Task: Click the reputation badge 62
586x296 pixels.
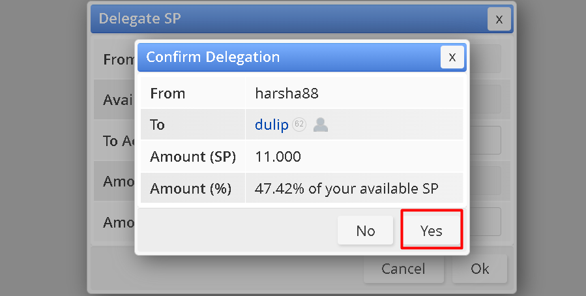Action: pos(299,124)
